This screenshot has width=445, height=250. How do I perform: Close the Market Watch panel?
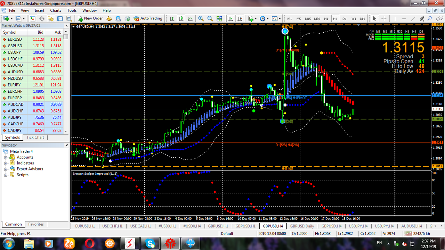coord(67,26)
